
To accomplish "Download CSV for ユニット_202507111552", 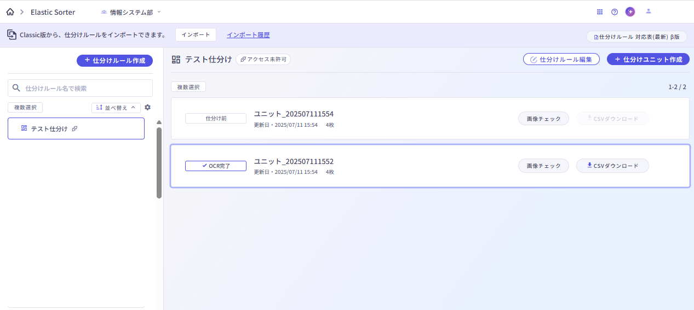I will 612,166.
